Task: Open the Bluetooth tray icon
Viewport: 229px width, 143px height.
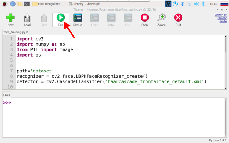Action: coord(182,4)
